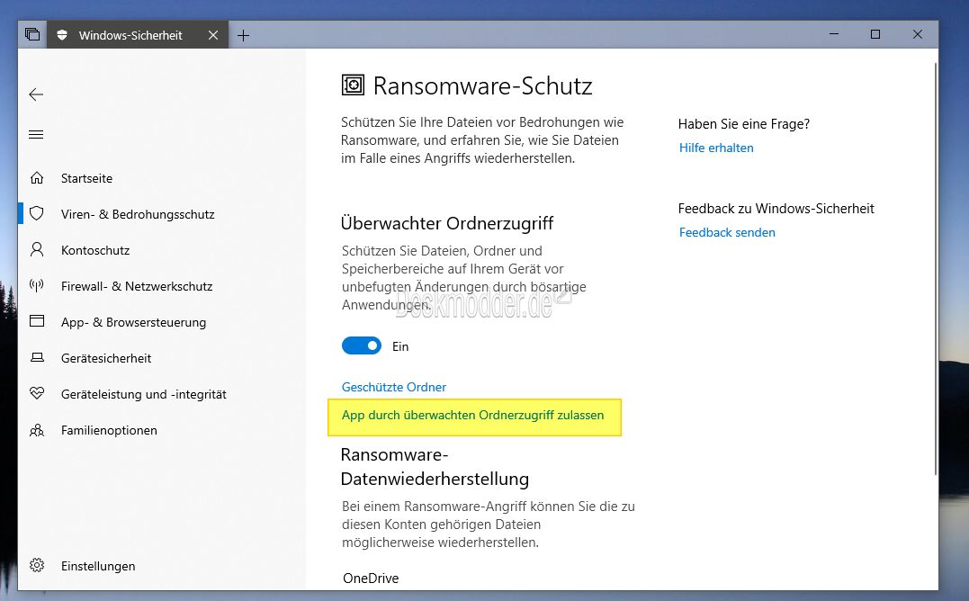The height and width of the screenshot is (601, 969).
Task: Minimize the Windows-Sicherheit window
Action: coord(834,34)
